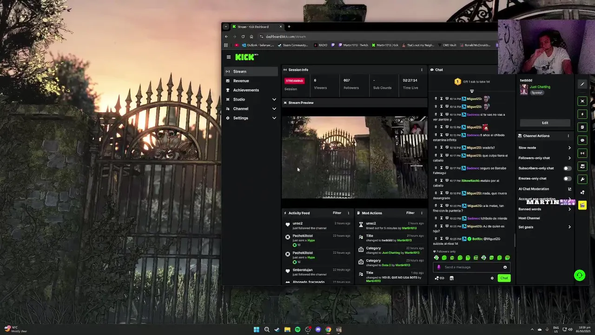Click the shop icon below message box

click(x=451, y=278)
